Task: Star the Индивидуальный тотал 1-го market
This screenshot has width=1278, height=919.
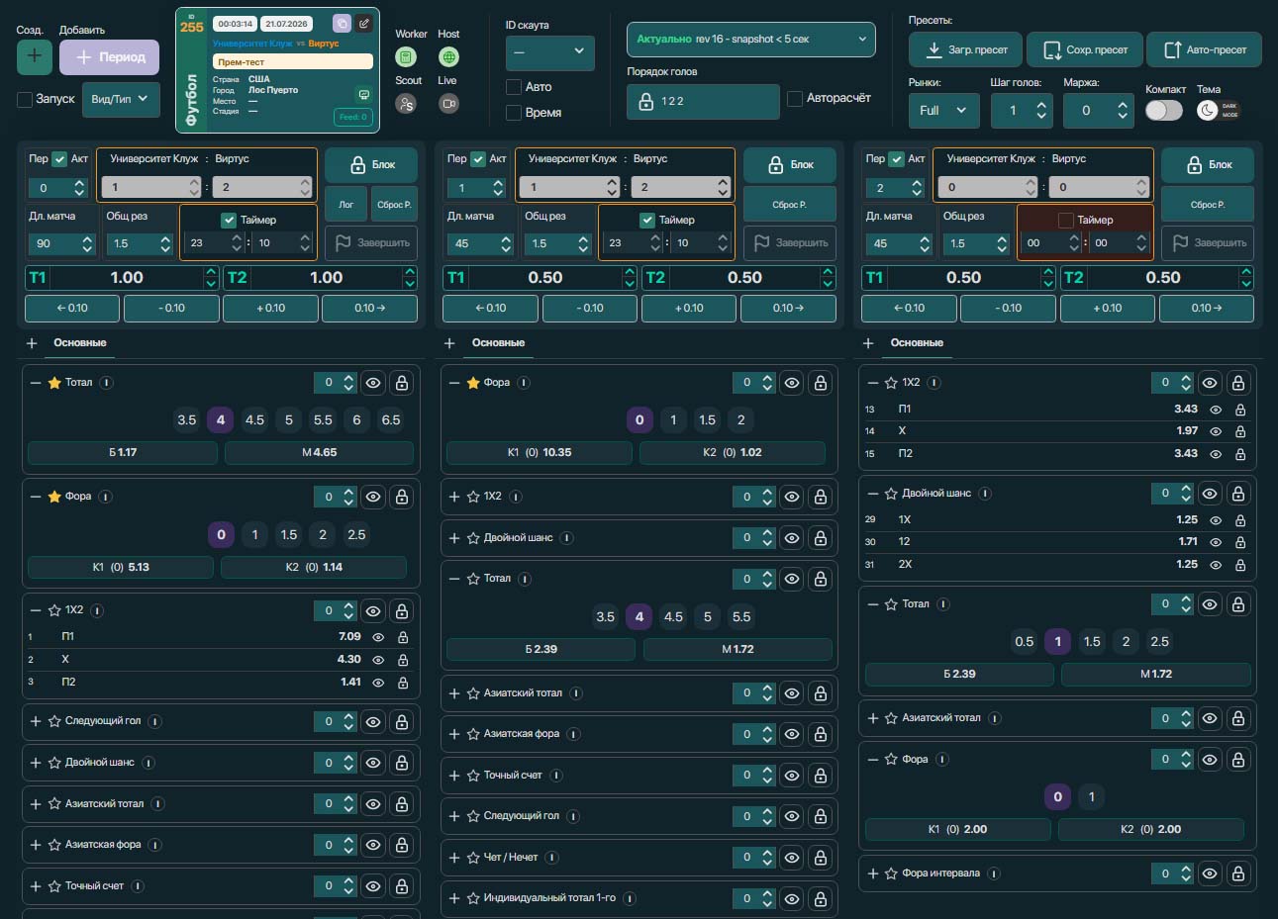Action: click(473, 898)
